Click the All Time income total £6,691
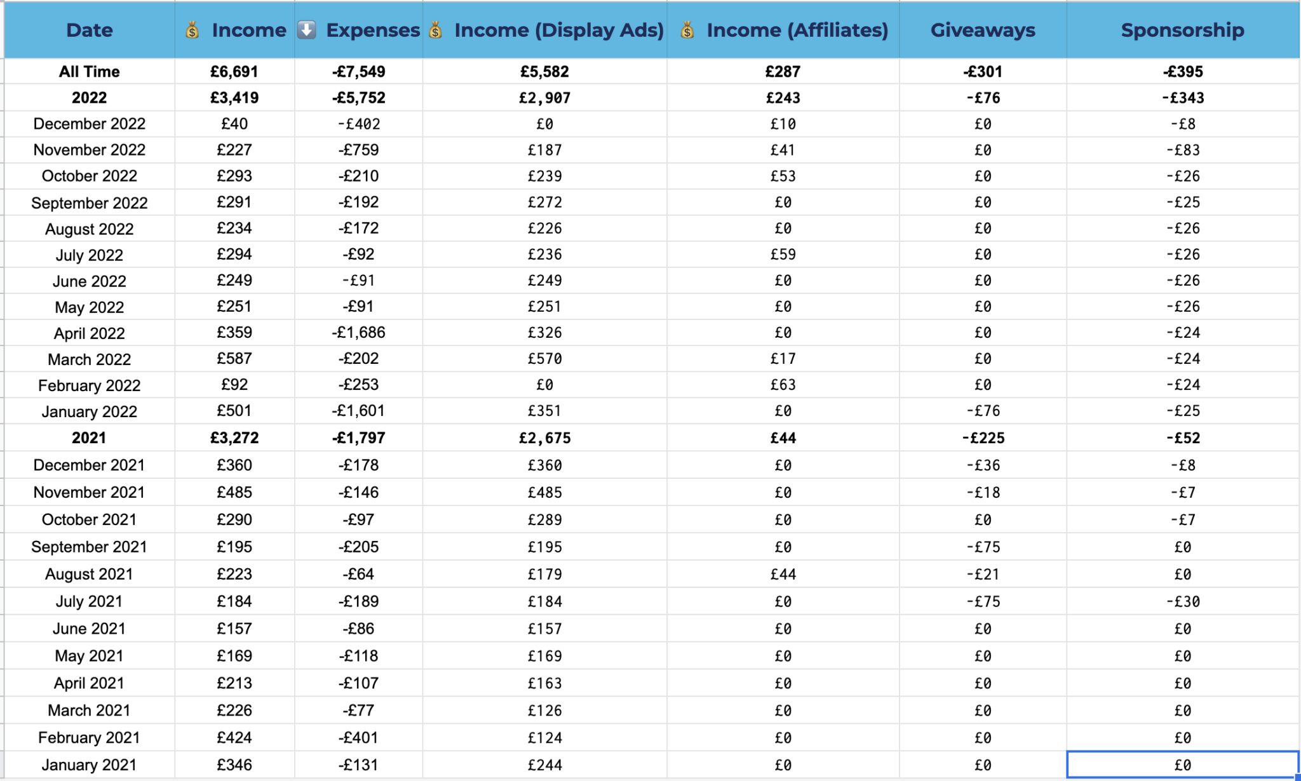The image size is (1301, 781). click(x=234, y=72)
